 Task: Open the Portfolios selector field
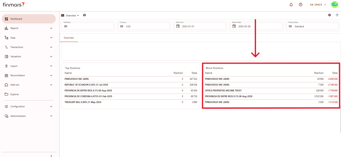coord(88,26)
